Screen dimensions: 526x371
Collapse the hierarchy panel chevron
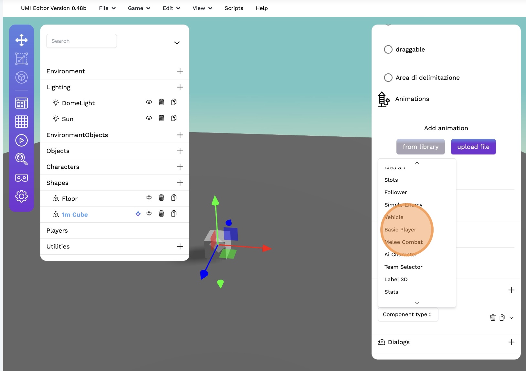177,43
